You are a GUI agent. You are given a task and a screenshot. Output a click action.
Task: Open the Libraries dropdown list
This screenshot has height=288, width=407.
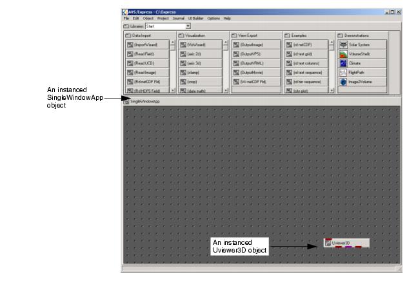(x=188, y=26)
